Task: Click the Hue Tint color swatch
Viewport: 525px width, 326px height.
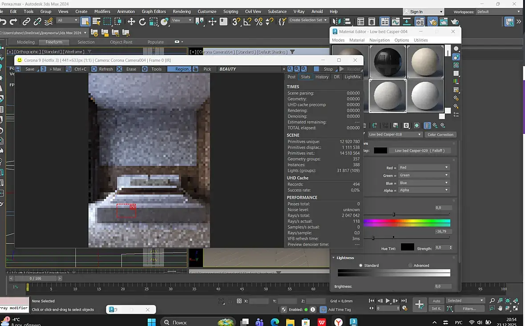Action: point(407,247)
